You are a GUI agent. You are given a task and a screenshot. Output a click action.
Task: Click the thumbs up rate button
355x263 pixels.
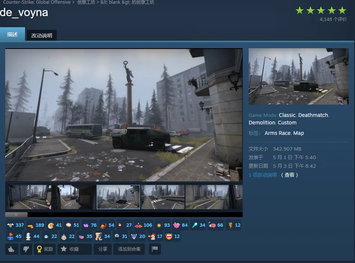(11, 249)
